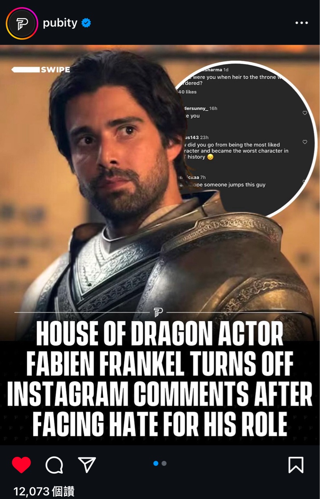The image size is (320, 499).
Task: Like the dersunny_ comment with its heart
Action: pyautogui.click(x=305, y=113)
